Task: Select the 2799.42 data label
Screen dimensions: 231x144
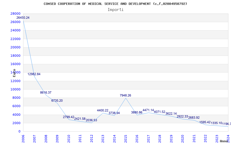Action: click(68, 117)
